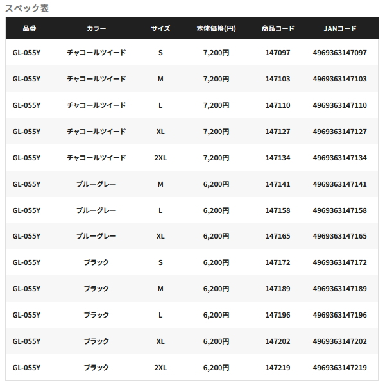The width and height of the screenshot is (385, 385).
Task: Click size S in row 147097
Action: [160, 53]
